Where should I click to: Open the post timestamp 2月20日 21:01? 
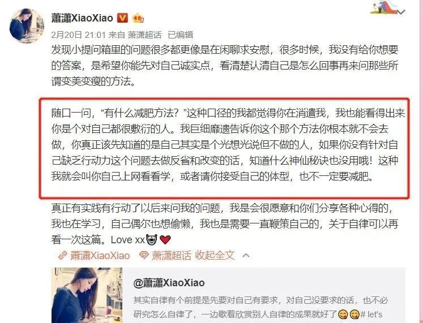coord(78,35)
